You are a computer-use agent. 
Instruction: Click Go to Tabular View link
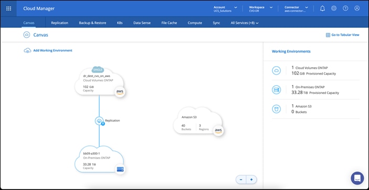click(345, 35)
